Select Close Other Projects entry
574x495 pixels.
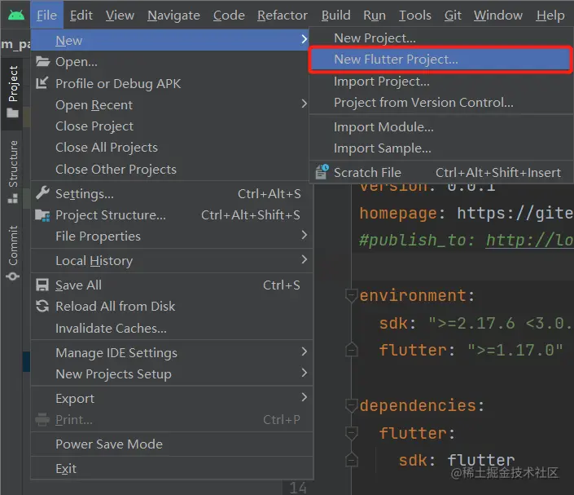[x=172, y=169]
